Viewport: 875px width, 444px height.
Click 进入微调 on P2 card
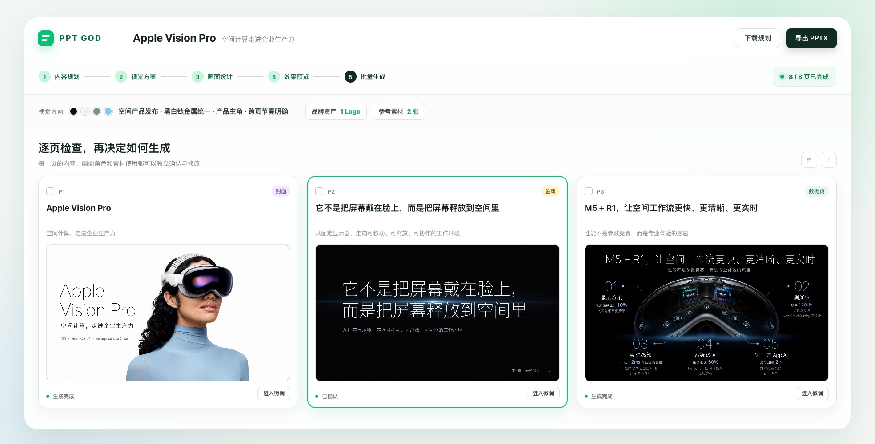coord(543,393)
